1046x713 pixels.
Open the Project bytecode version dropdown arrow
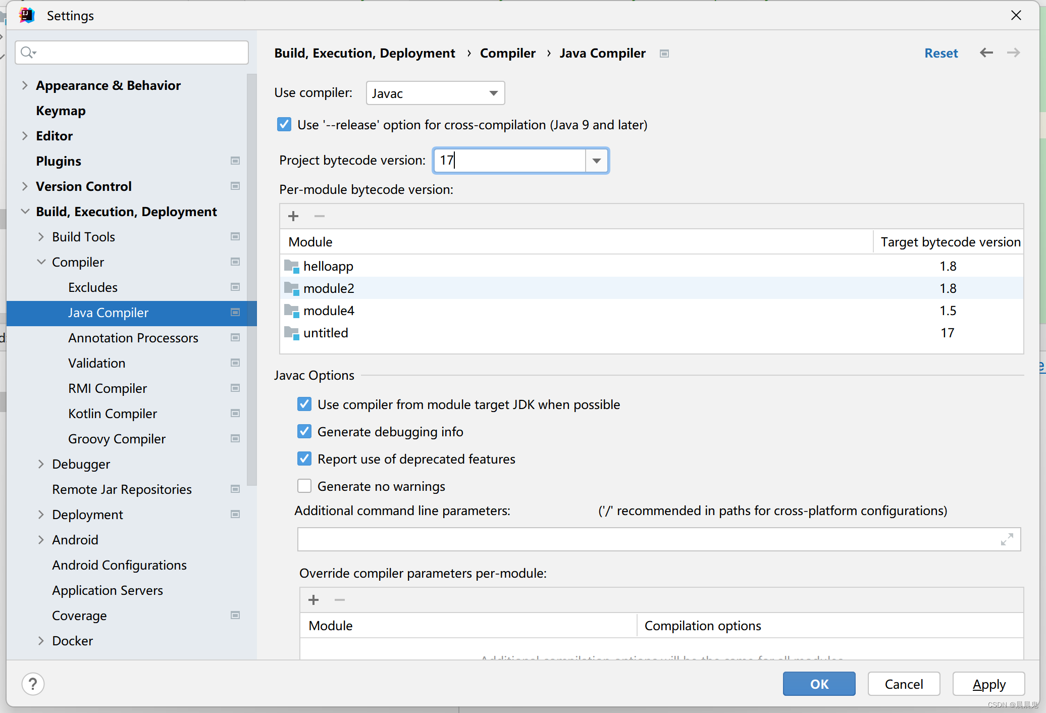(x=597, y=161)
